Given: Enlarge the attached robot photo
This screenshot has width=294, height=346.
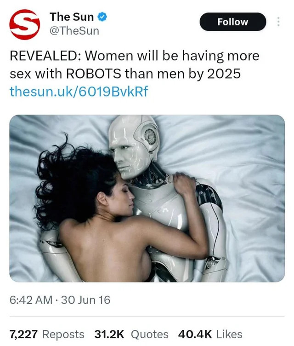Looking at the screenshot, I should 147,198.
